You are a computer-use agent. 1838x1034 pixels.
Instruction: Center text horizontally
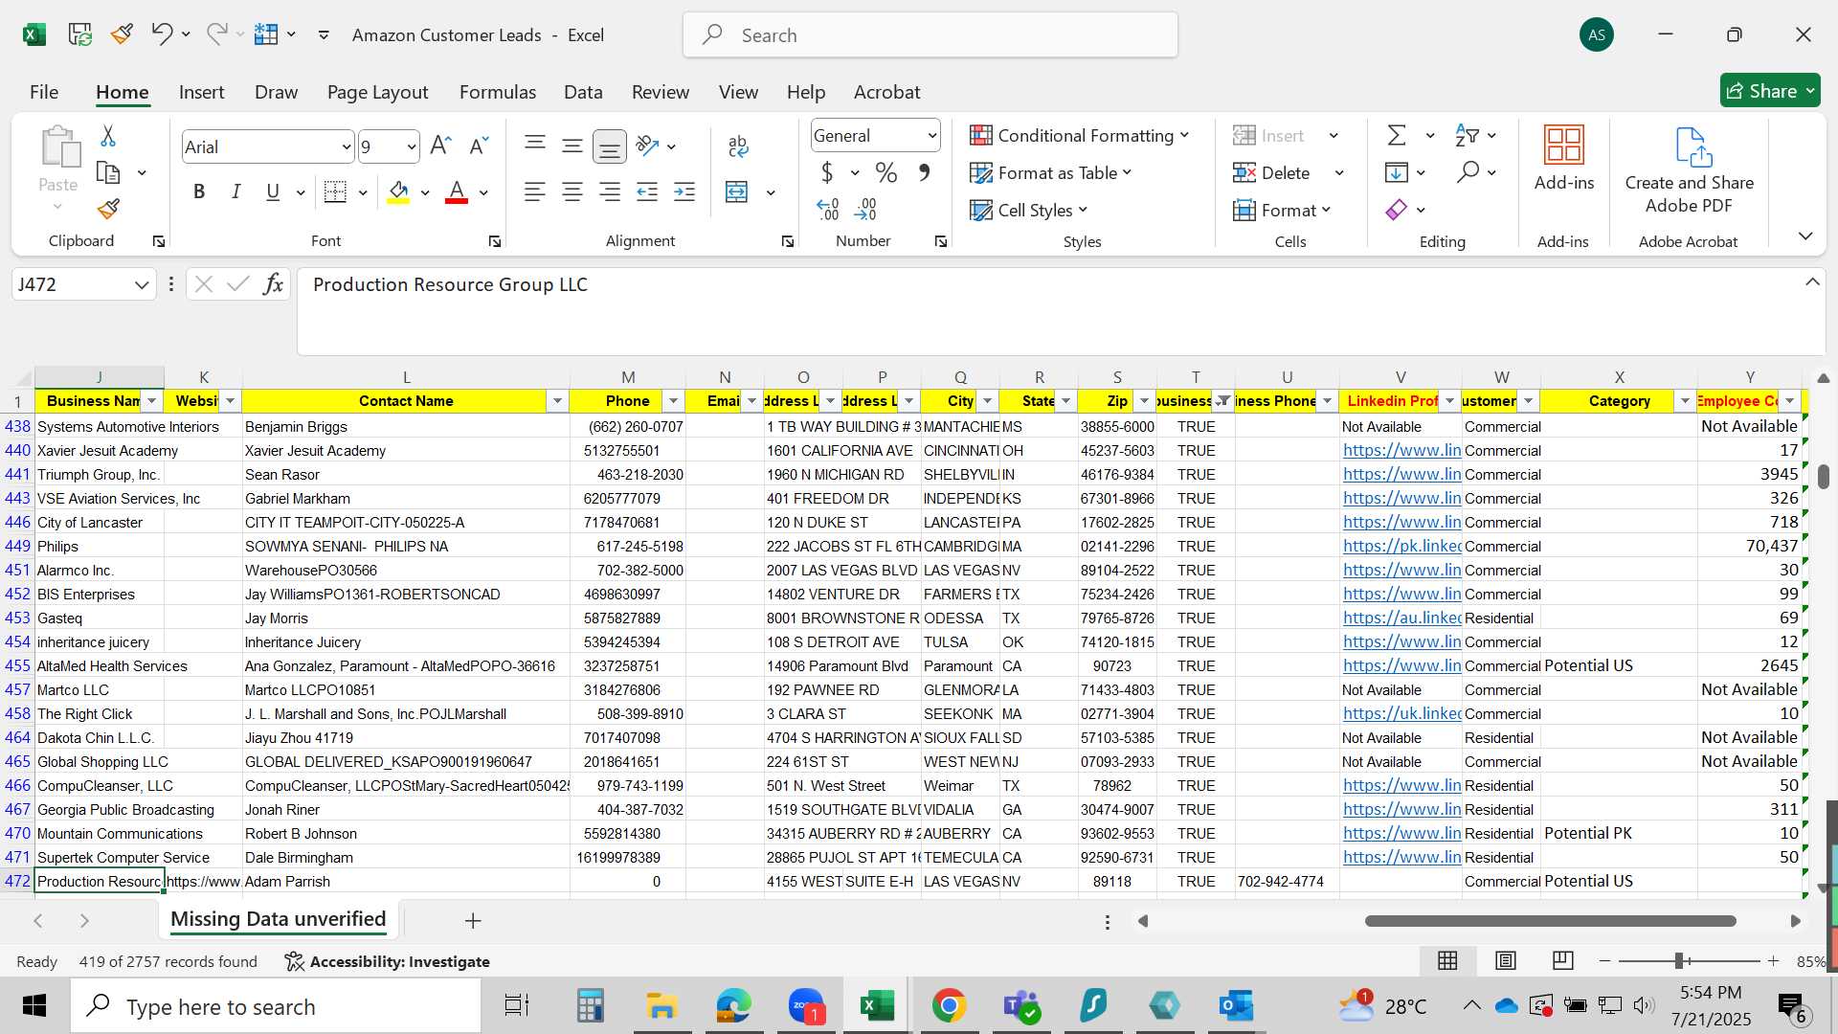coord(572,191)
